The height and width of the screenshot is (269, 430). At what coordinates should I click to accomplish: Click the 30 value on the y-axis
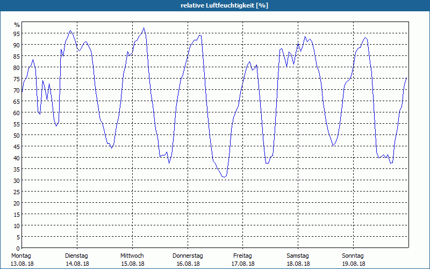point(17,181)
